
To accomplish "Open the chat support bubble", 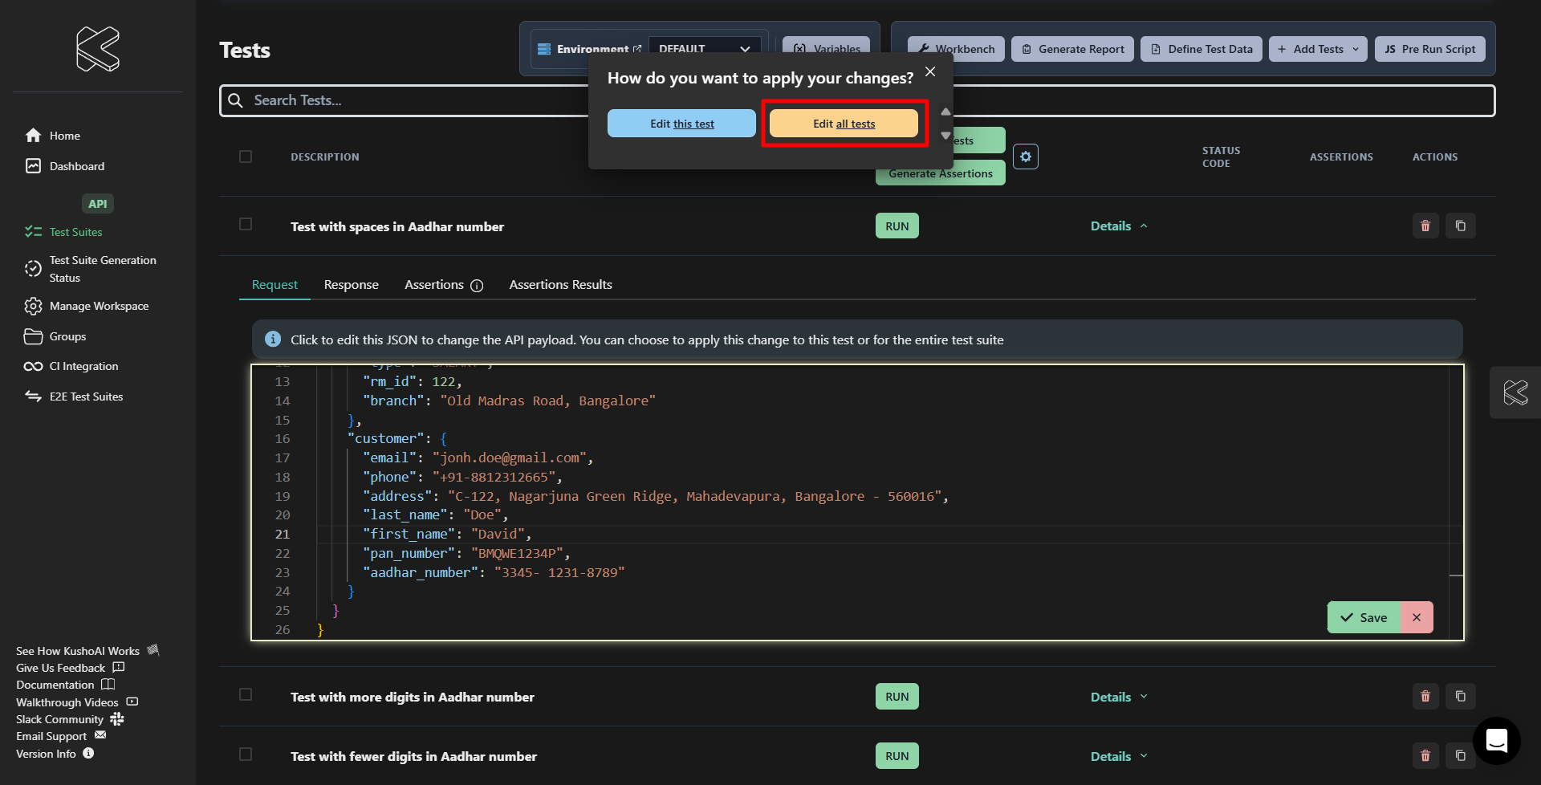I will (1496, 740).
